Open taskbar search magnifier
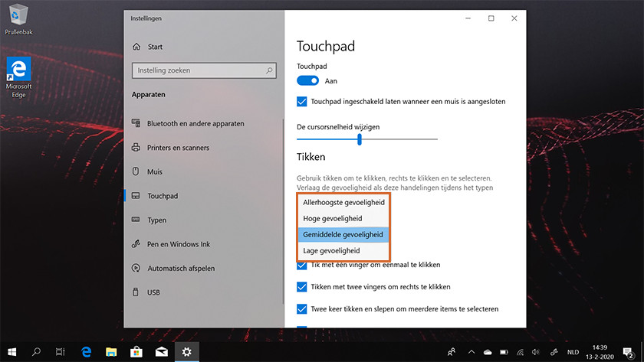Screen dimensions: 644x362 click(36, 352)
